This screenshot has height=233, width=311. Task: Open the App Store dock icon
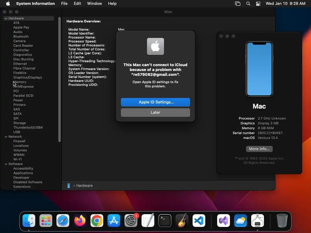click(x=114, y=221)
